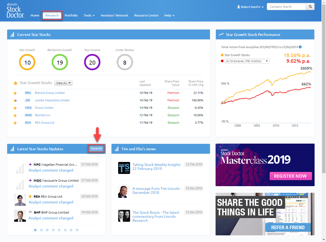Screen dimensions: 326x242
Task: Click the star icon beside Orora Limited
Action: click(x=15, y=108)
